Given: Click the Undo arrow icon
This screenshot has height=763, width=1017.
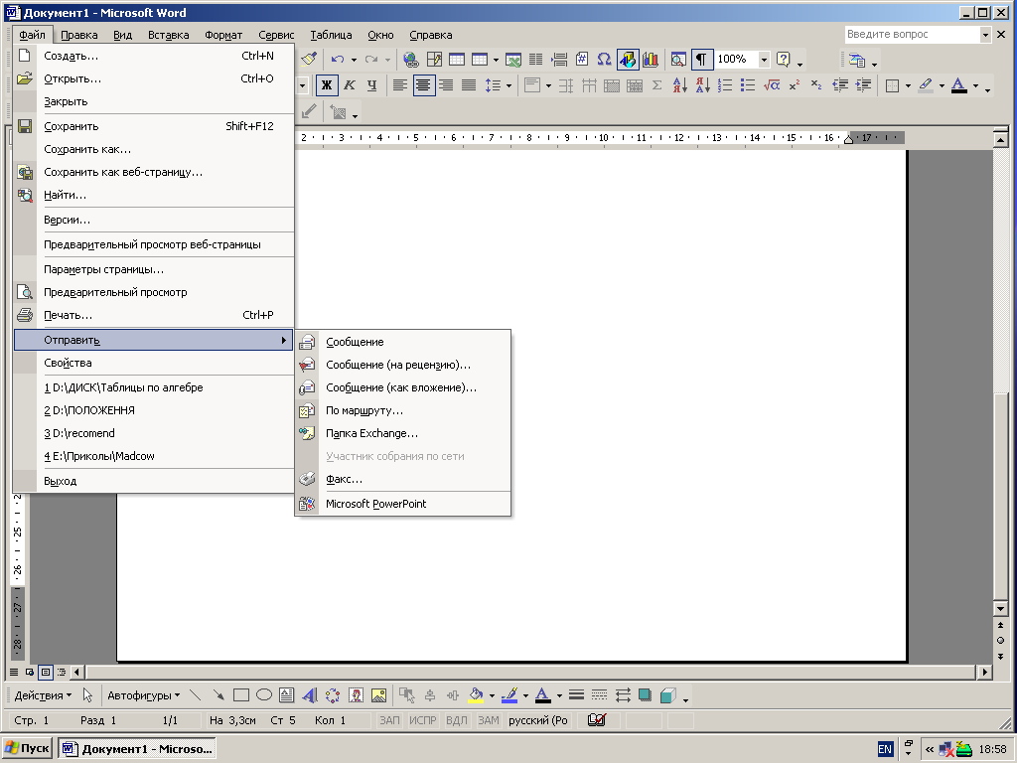Looking at the screenshot, I should point(338,60).
